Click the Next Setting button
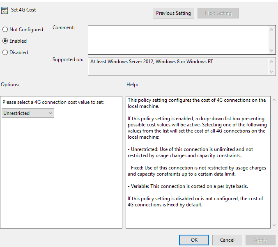The width and height of the screenshot is (278, 247). [218, 13]
